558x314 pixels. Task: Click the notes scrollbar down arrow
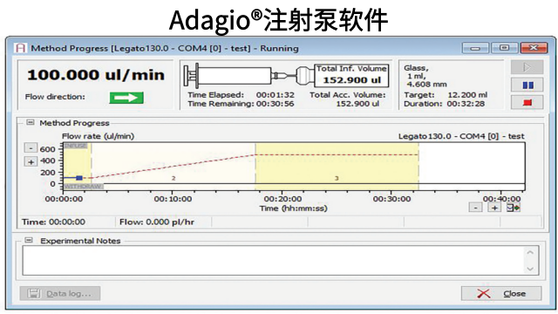click(530, 269)
